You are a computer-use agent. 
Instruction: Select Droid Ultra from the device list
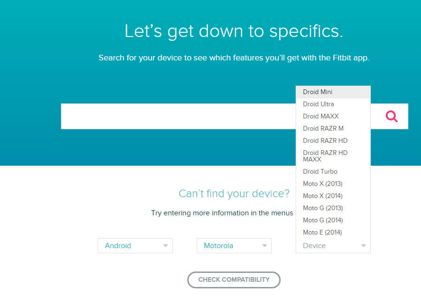pos(333,104)
